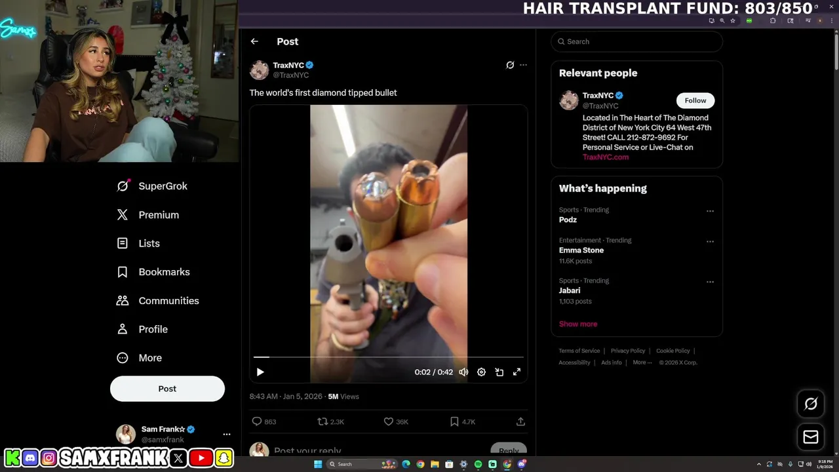Click the Grok icon on TraxNYC's post
Viewport: 839px width, 472px height.
(510, 65)
